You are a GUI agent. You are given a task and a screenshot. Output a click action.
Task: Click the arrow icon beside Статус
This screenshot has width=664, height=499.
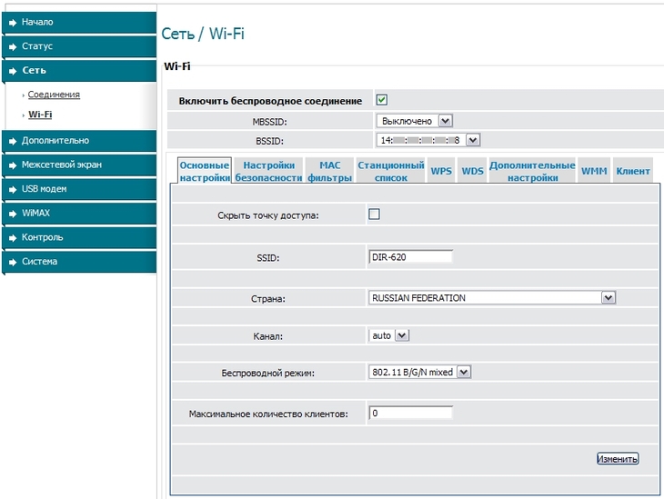[x=13, y=47]
